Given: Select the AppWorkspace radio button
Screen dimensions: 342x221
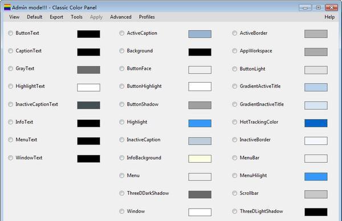Looking at the screenshot, I should pyautogui.click(x=234, y=51).
